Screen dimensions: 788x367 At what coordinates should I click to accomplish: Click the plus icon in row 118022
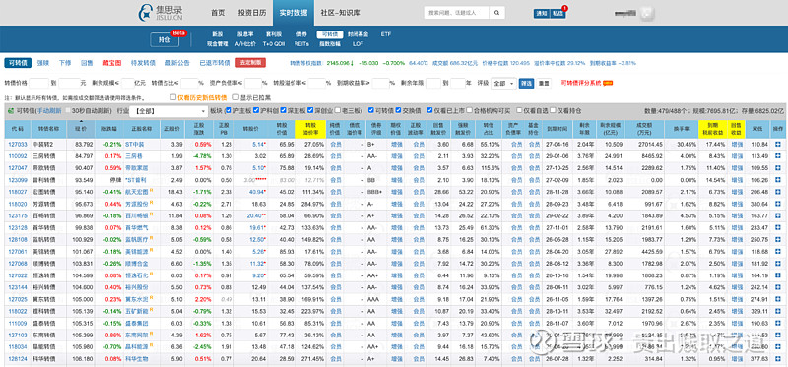click(x=778, y=311)
